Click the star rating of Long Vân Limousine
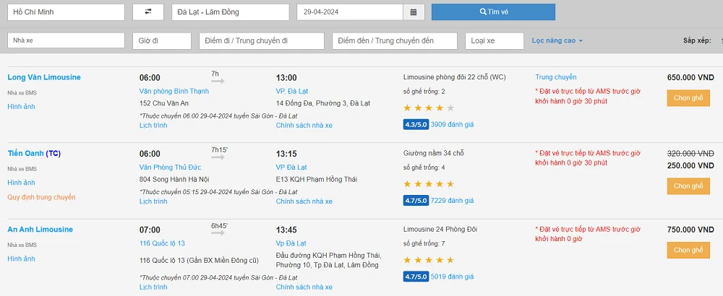Viewport: 723px width, 296px height. 429,108
